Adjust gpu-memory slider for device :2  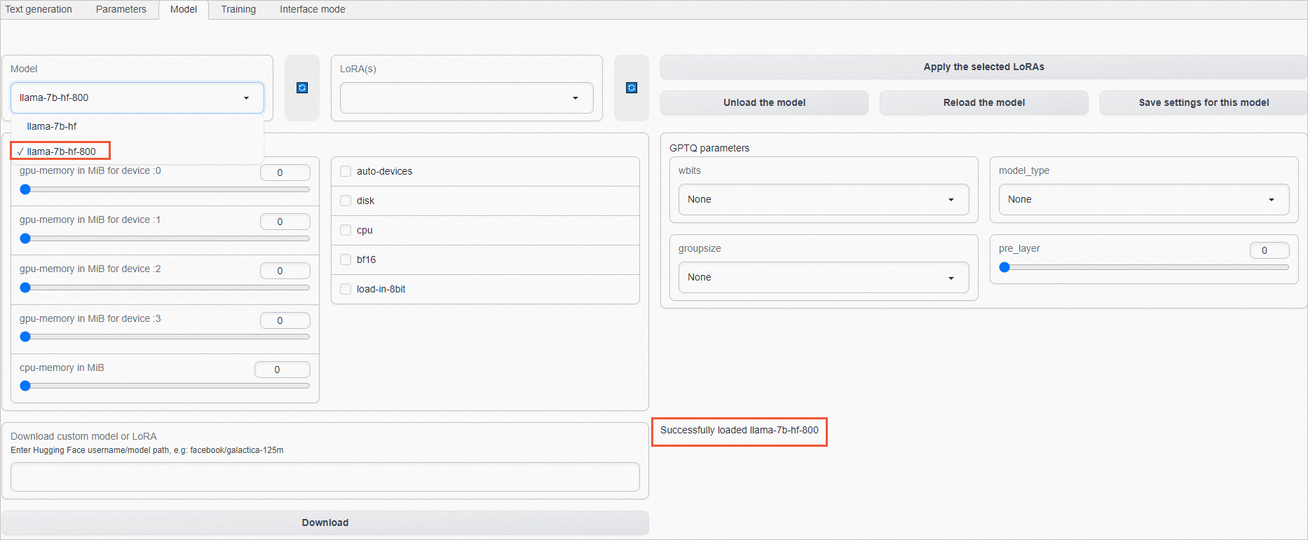[165, 288]
